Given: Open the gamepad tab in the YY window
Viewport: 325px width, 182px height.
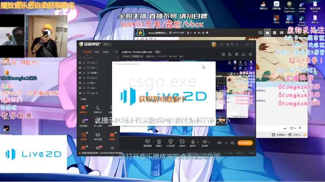Looking at the screenshot, I should tap(282, 33).
